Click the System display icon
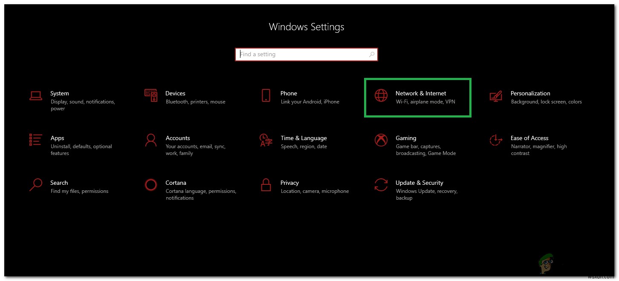The height and width of the screenshot is (281, 619). click(36, 95)
